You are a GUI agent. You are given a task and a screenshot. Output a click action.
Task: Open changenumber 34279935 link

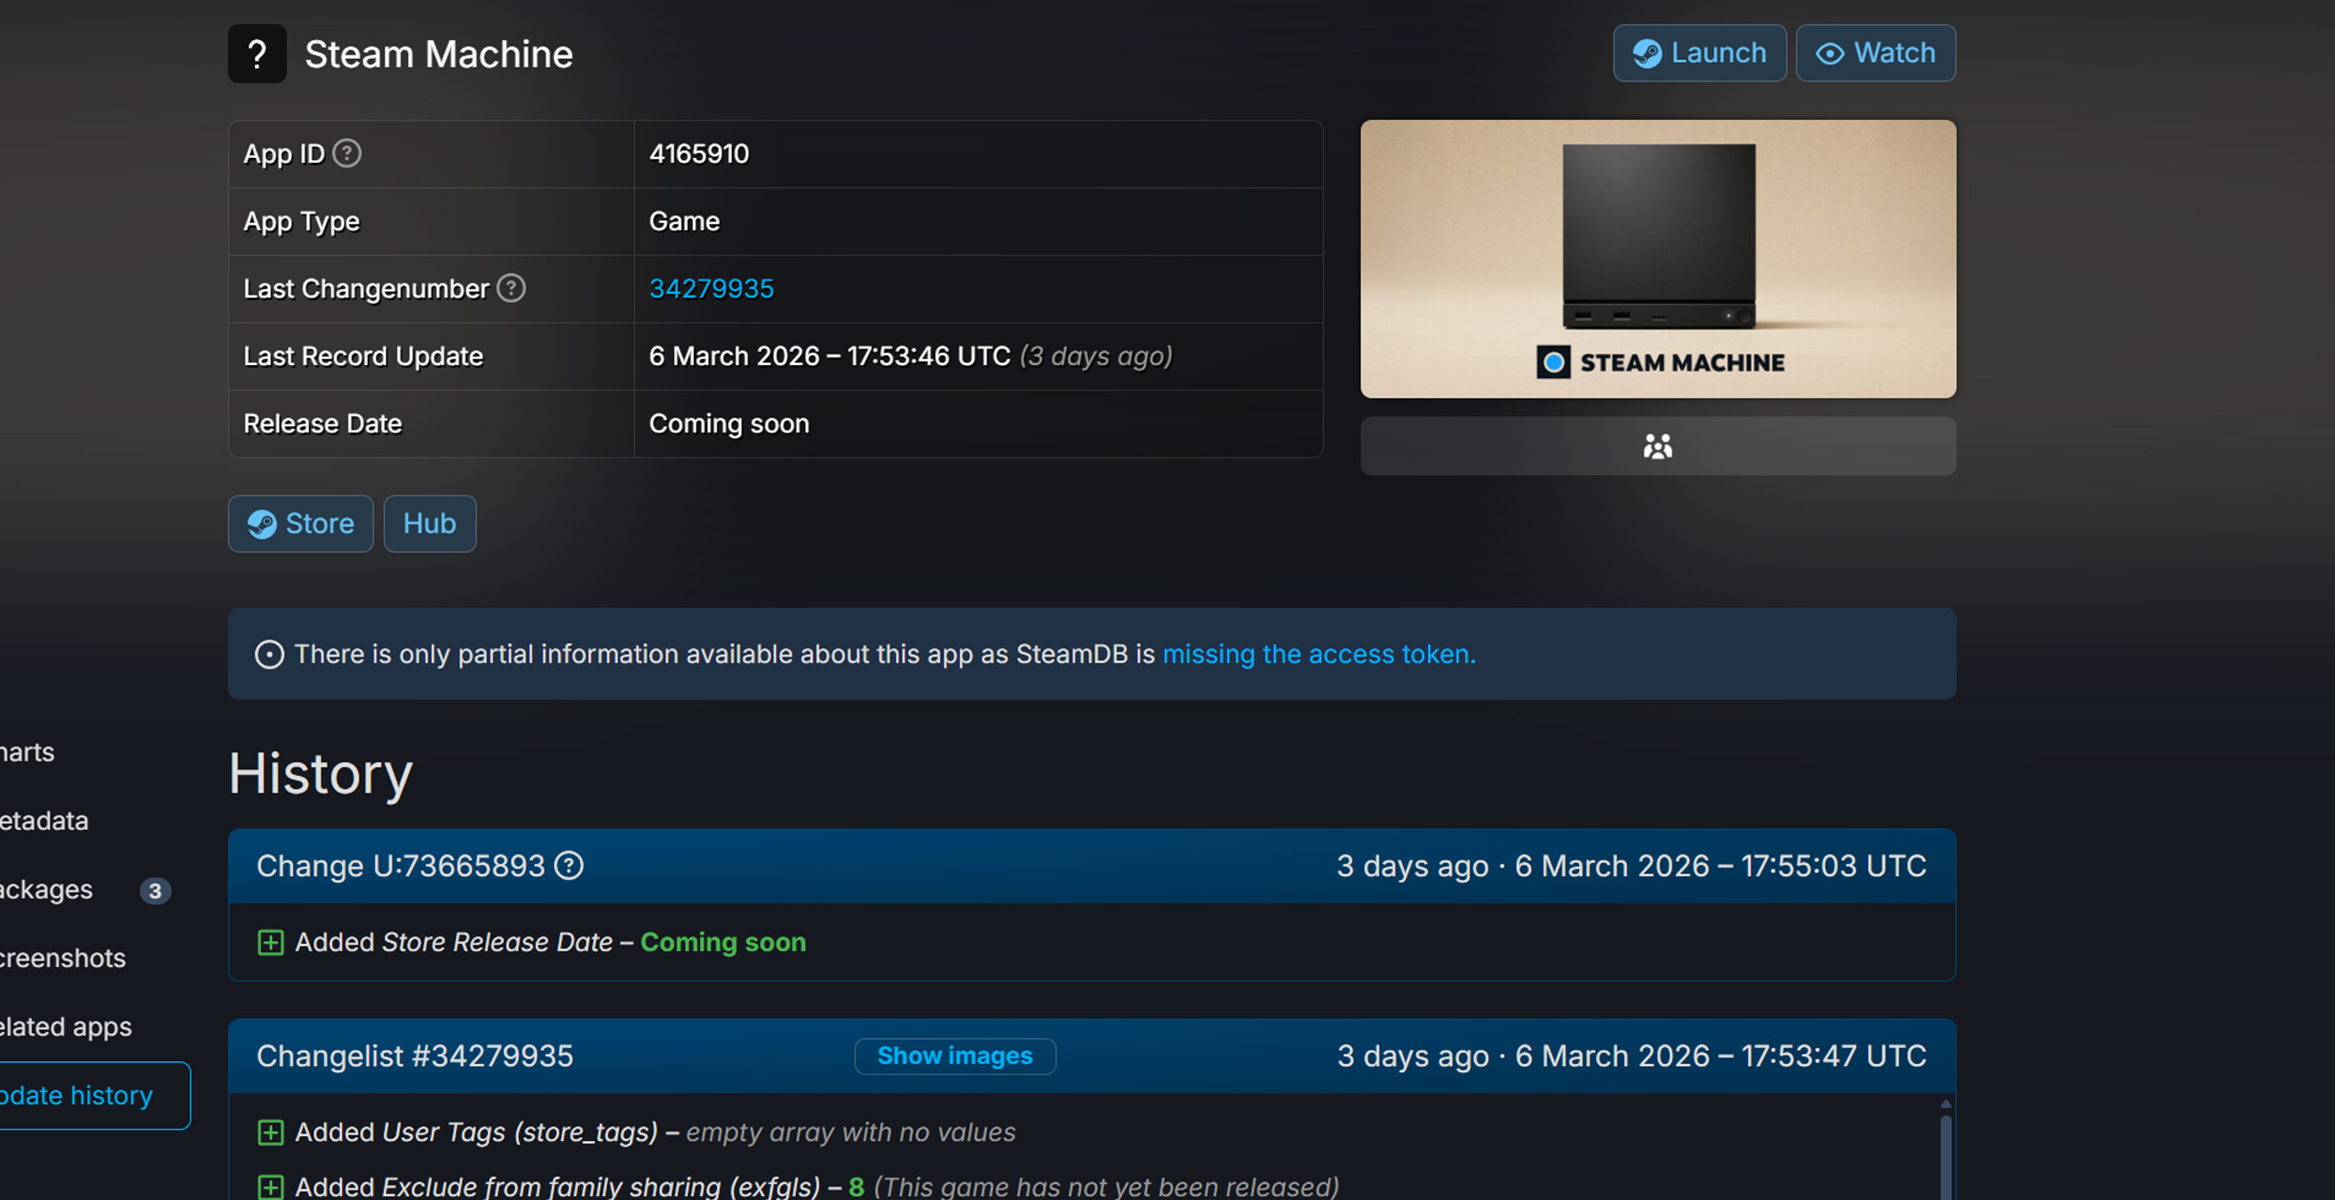pyautogui.click(x=712, y=288)
